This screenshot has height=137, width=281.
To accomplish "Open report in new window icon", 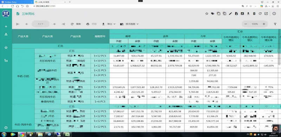I will click(x=266, y=14).
